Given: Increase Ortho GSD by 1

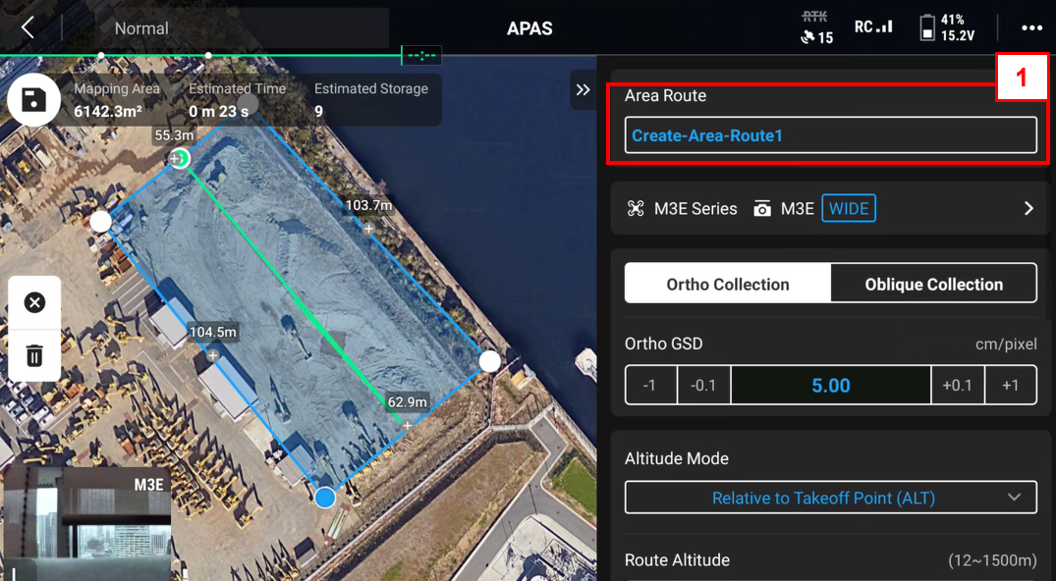Looking at the screenshot, I should pos(1010,385).
